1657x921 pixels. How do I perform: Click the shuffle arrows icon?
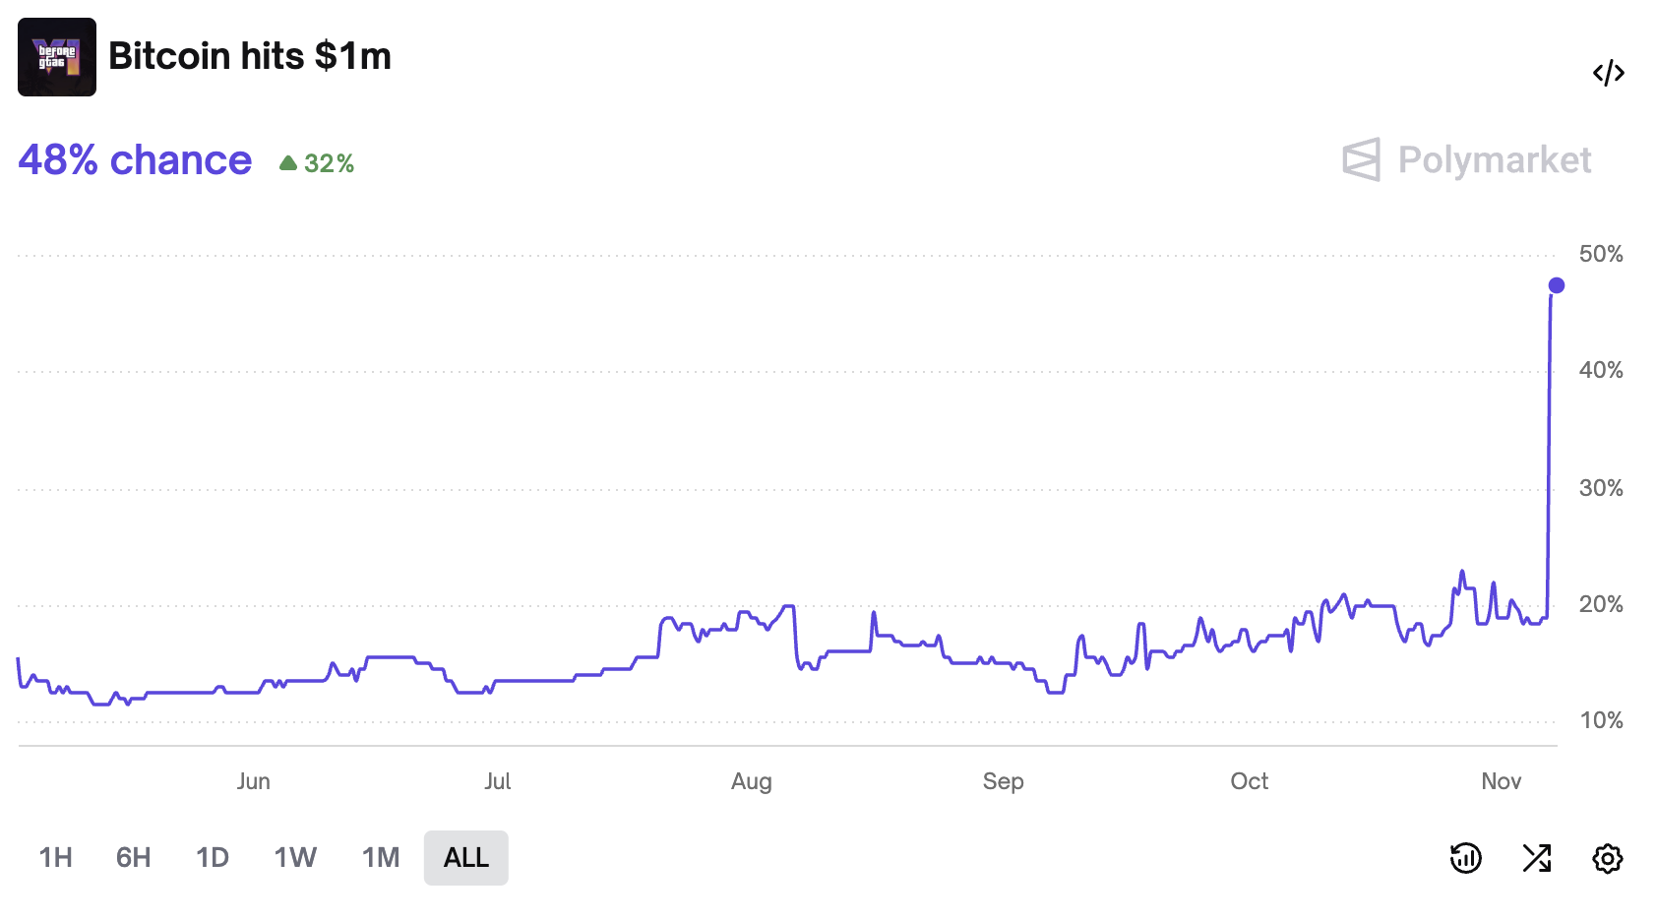(1536, 858)
